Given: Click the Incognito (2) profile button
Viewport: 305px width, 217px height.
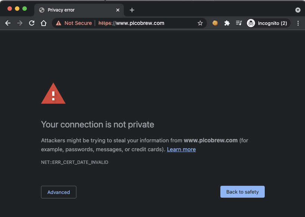Looking at the screenshot, I should [x=268, y=23].
